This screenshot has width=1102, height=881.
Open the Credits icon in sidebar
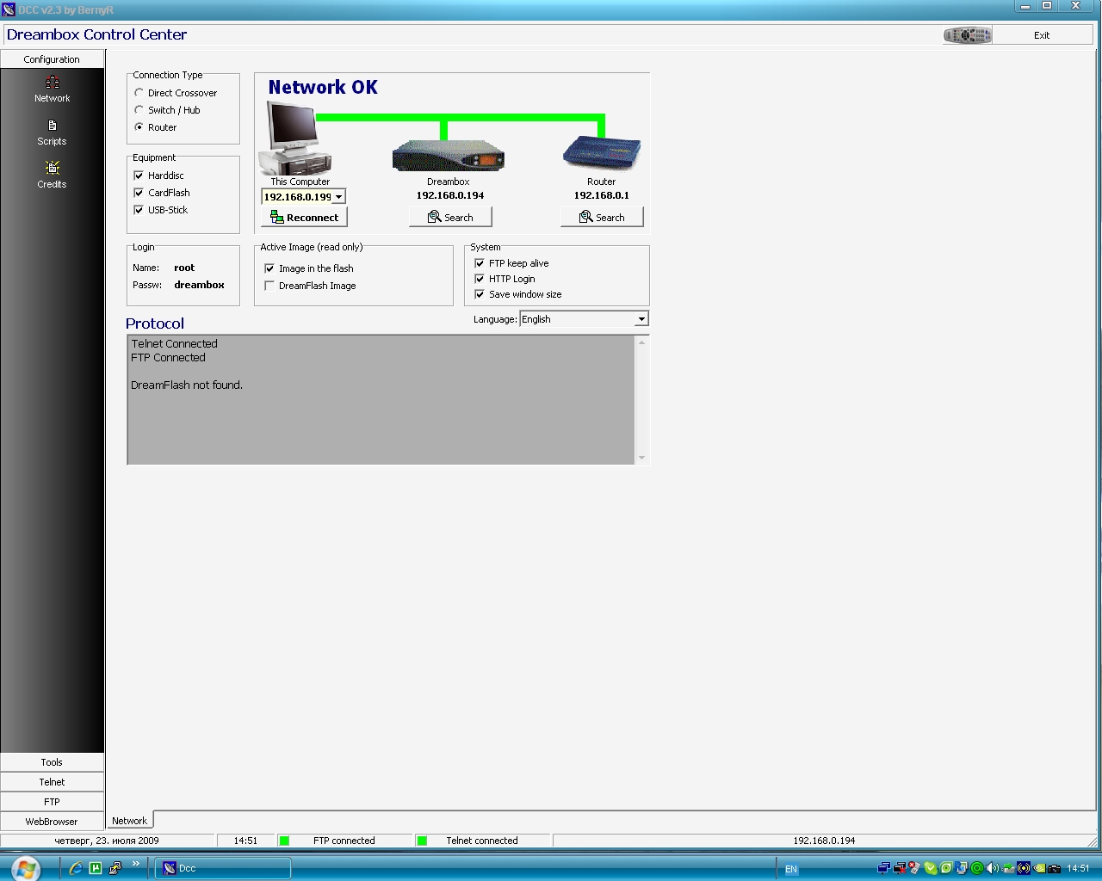point(52,168)
